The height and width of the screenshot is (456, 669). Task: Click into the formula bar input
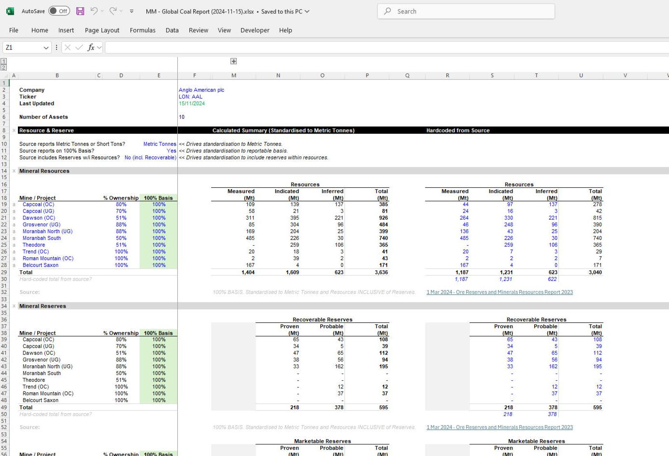(386, 47)
